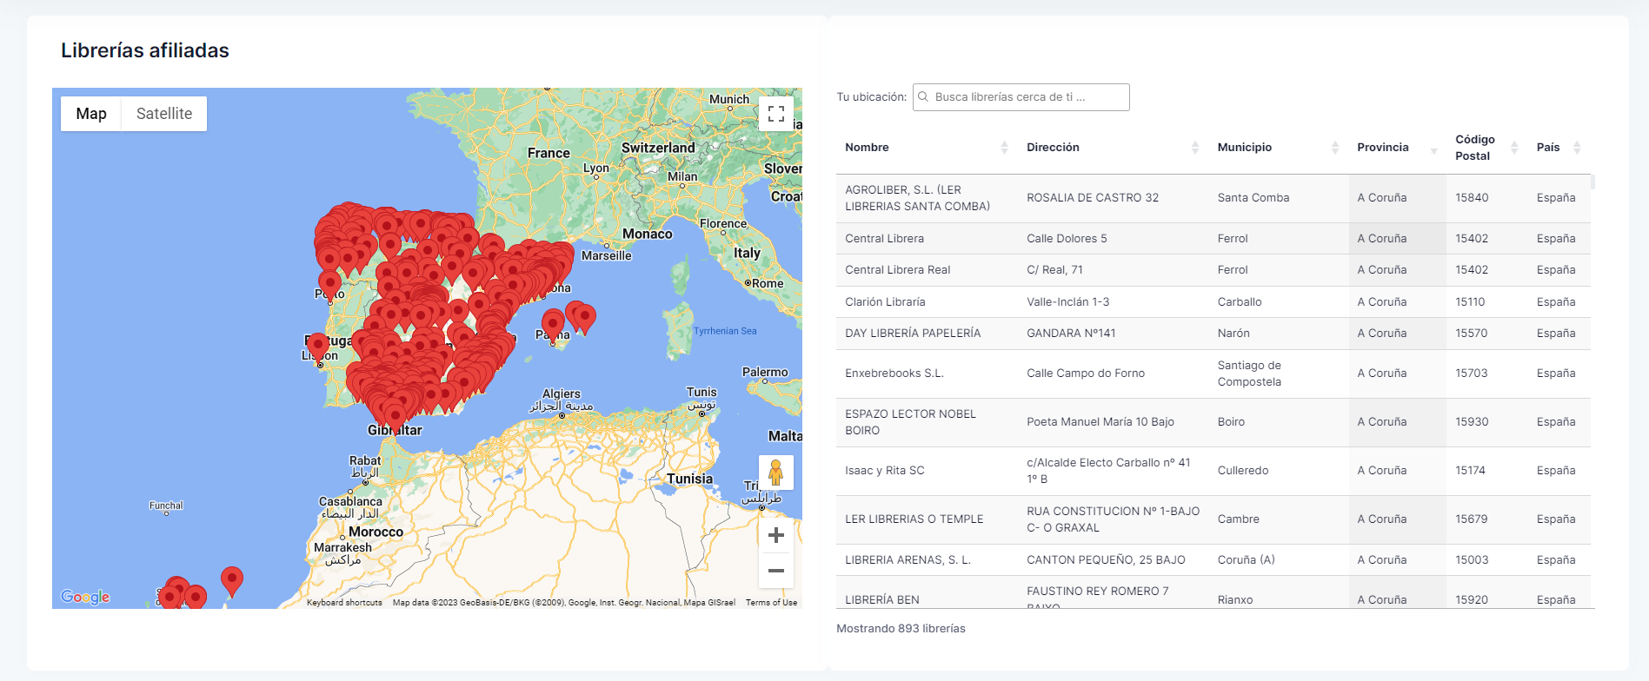Select 'LIBRERIA ARENAS, S. L.' row
This screenshot has width=1649, height=681.
click(x=1213, y=560)
